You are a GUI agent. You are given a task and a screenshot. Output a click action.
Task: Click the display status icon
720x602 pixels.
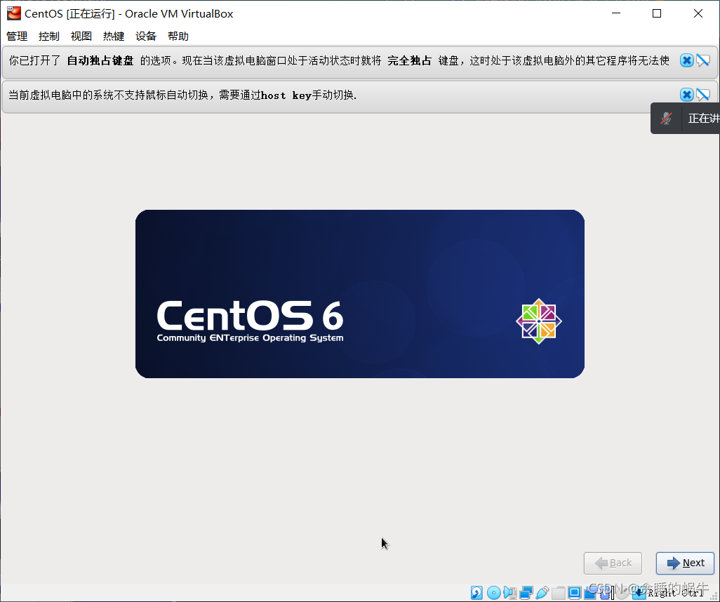coord(575,593)
